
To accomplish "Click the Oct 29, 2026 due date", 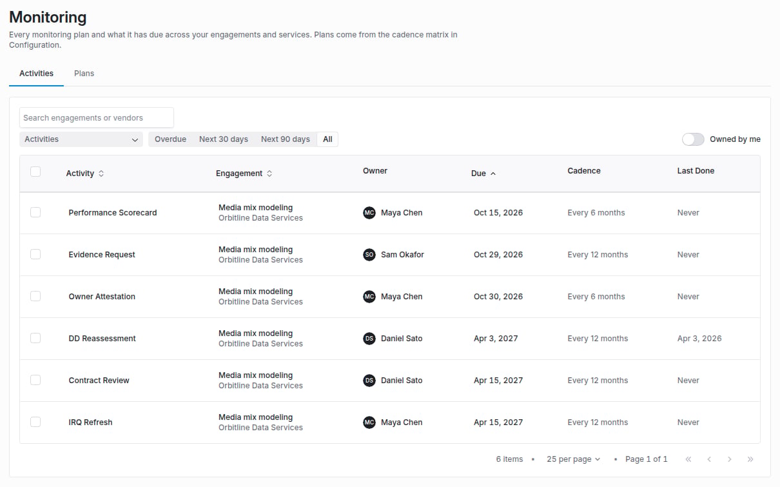I will (498, 255).
